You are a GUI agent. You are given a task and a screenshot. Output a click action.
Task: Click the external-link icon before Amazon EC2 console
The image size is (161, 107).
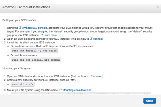20,28
